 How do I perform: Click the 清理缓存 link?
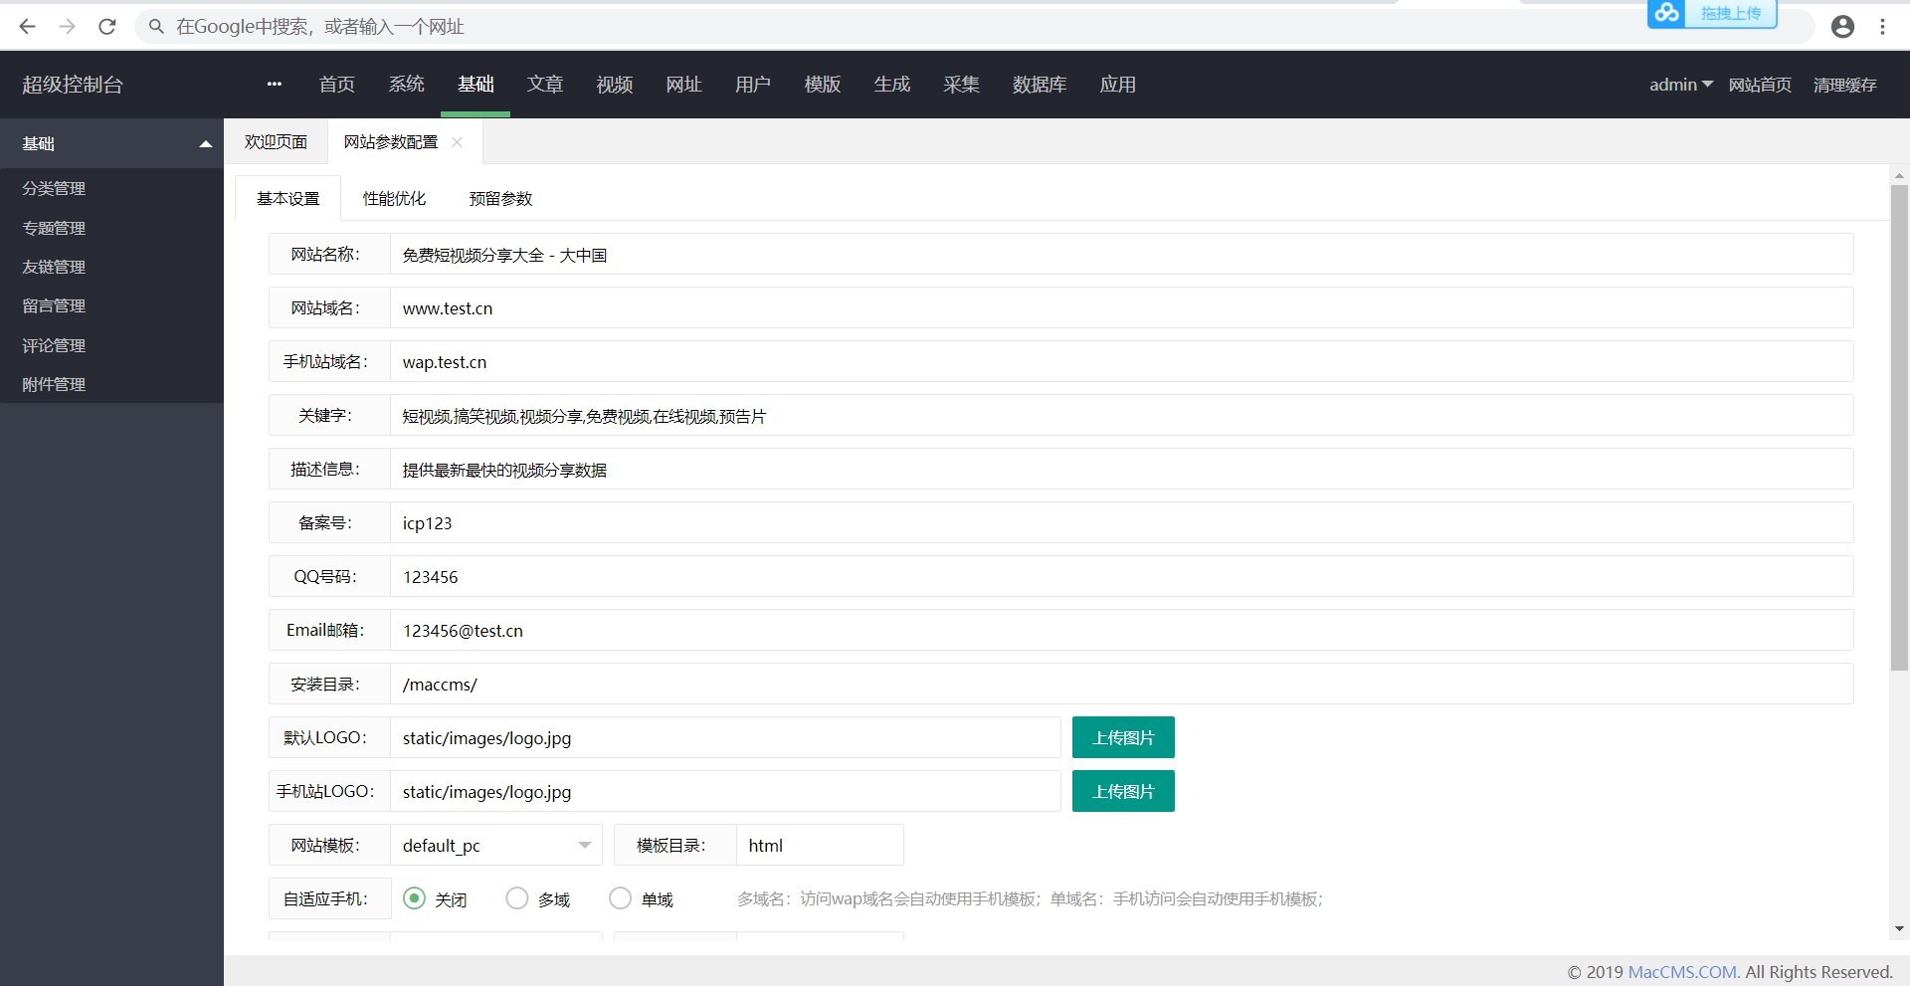point(1844,85)
